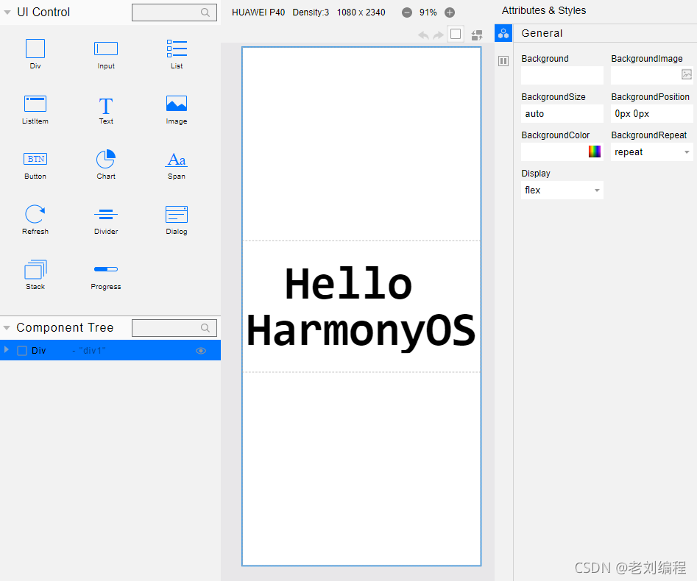Select the Input control icon
Screen dimensions: 697x581
click(x=106, y=49)
